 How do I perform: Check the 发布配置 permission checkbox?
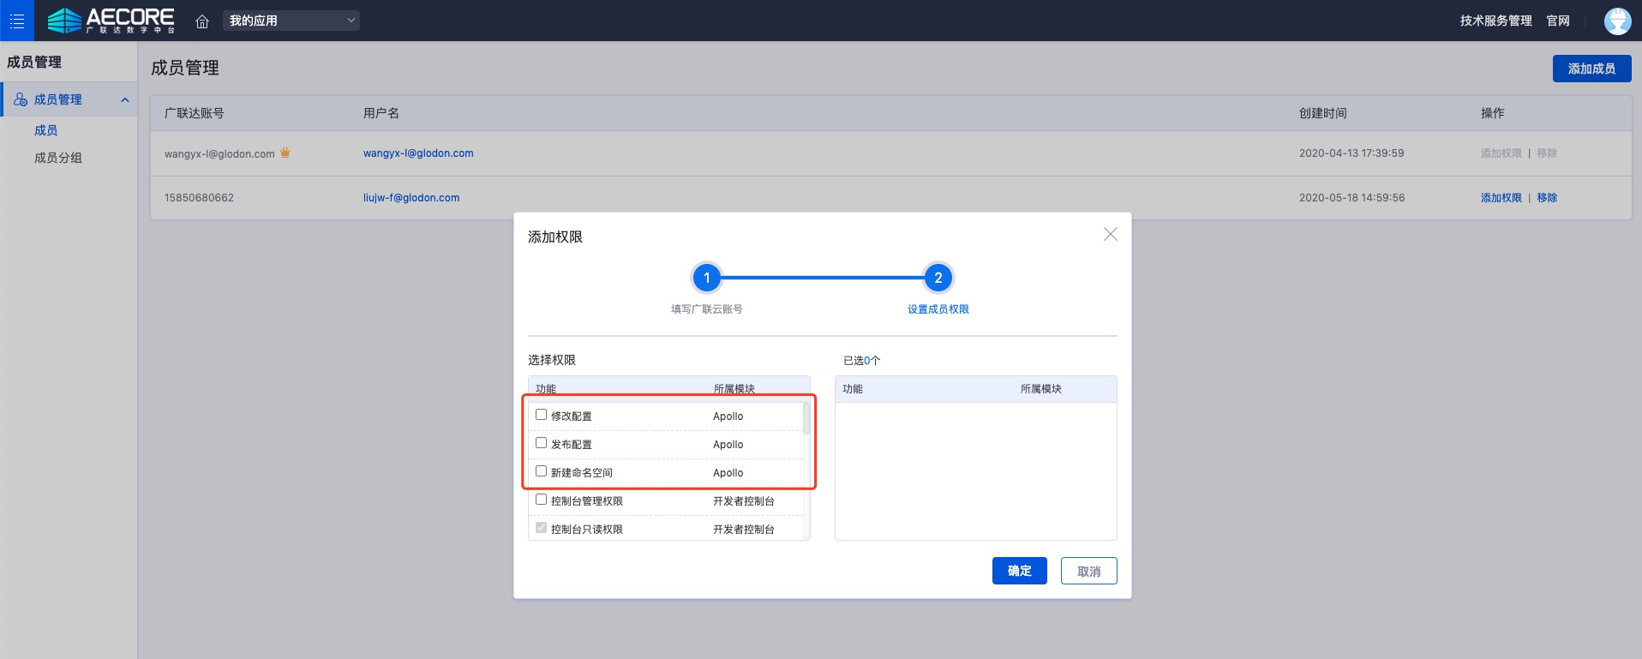(541, 443)
